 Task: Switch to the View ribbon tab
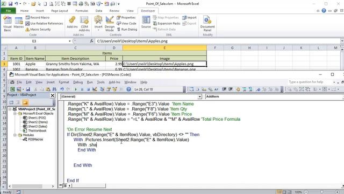point(130,11)
